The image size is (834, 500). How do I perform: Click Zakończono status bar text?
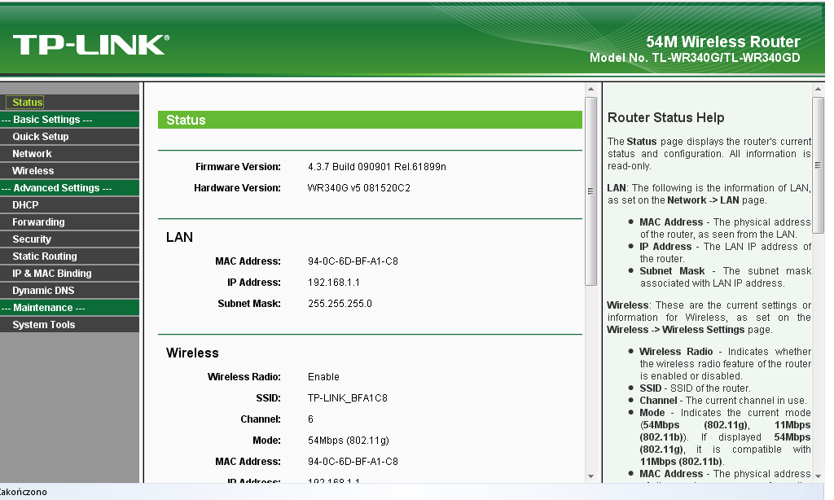24,492
